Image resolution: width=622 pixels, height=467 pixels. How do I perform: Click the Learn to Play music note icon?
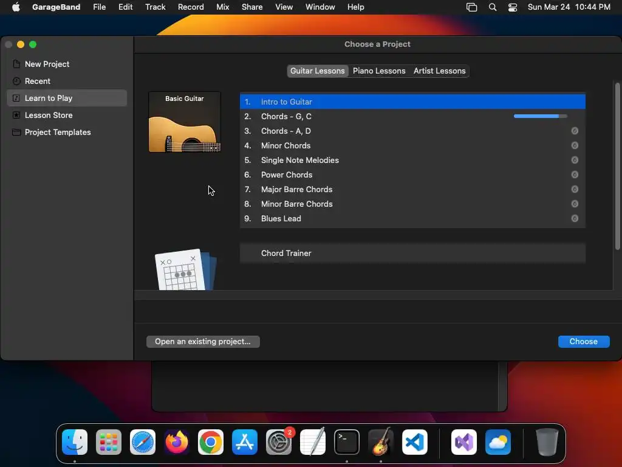(16, 98)
